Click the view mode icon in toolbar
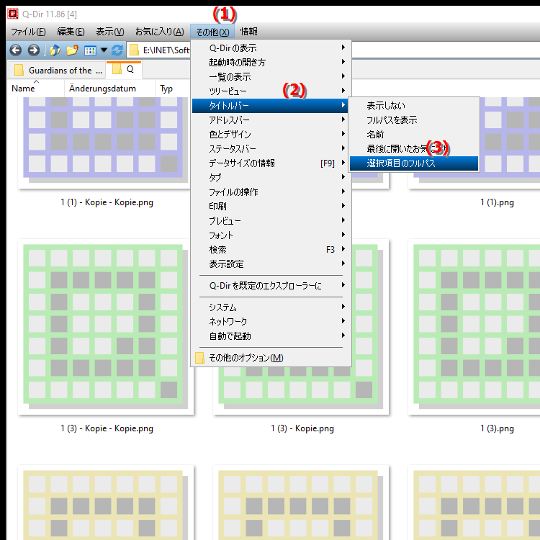Screen dimensions: 540x540 pyautogui.click(x=90, y=50)
